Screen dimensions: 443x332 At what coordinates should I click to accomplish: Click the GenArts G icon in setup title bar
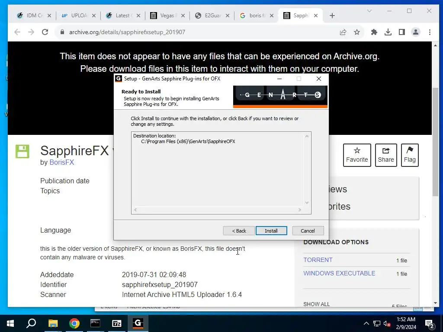(x=119, y=79)
